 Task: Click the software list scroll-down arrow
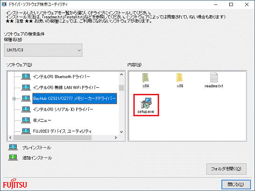click(122, 132)
